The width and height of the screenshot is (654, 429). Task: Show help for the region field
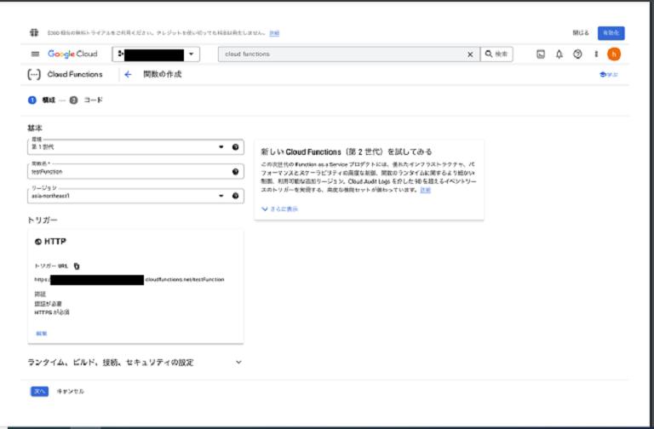[x=236, y=196]
